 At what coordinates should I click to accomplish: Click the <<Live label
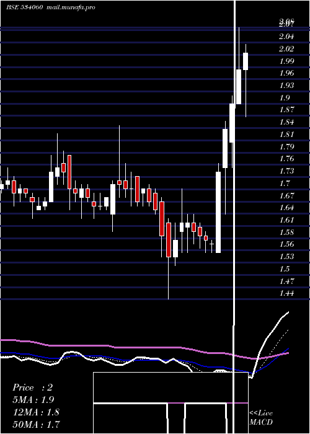[x=261, y=414]
